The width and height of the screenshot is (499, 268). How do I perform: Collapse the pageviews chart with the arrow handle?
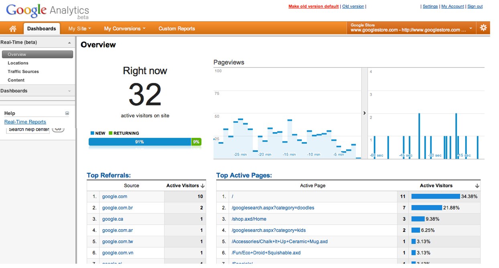pos(365,113)
